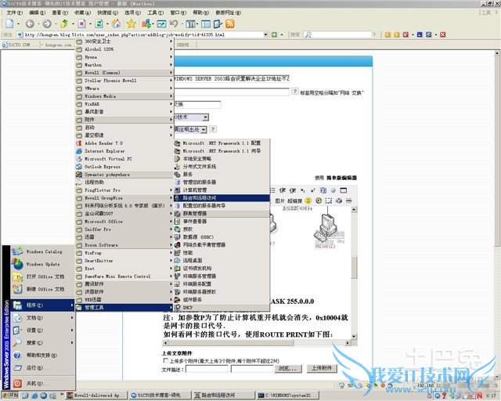This screenshot has height=401, width=501.
Task: Click the 上传附件 upload button
Action: (x=322, y=368)
